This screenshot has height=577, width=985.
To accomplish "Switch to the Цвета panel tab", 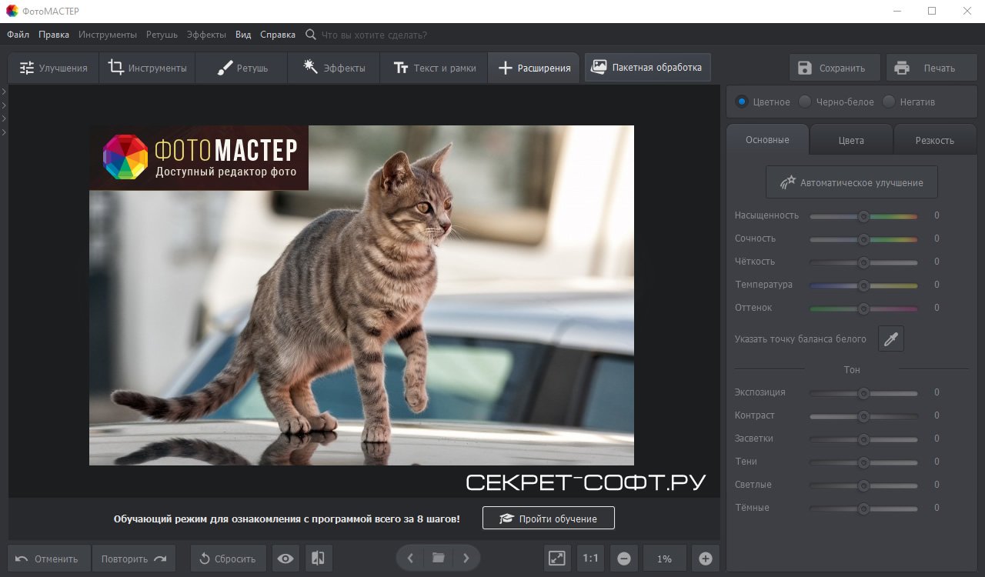I will 851,140.
